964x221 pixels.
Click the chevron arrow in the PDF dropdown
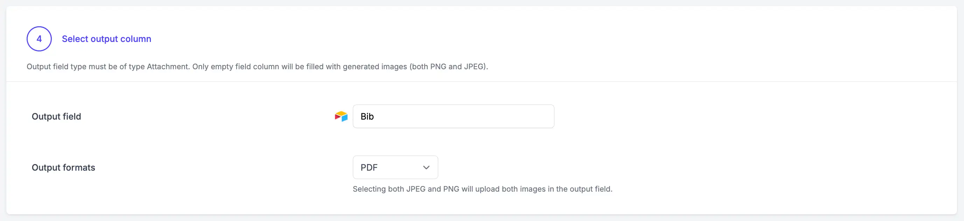coord(426,167)
